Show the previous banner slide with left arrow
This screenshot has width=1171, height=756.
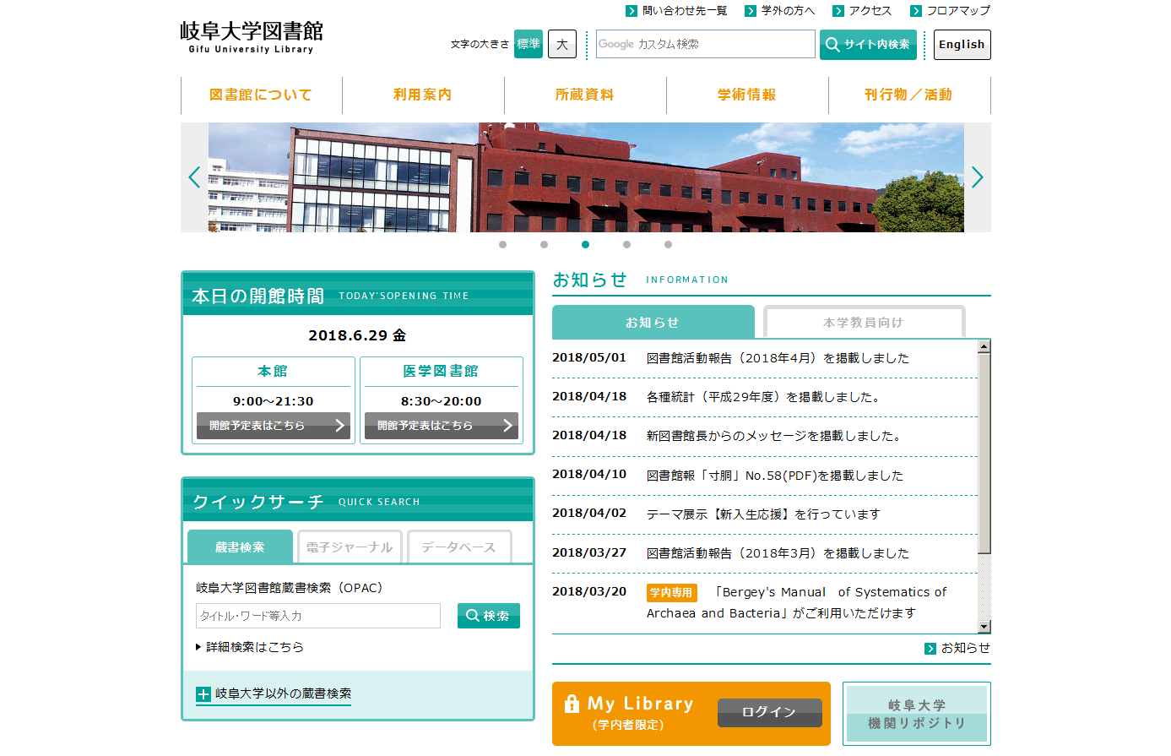(x=194, y=177)
